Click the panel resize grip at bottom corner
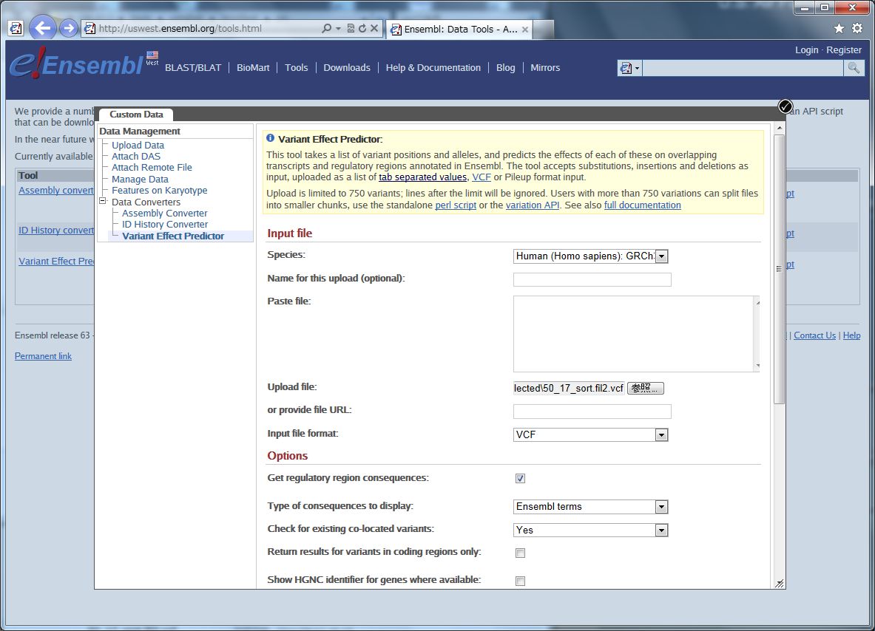Viewport: 875px width, 631px height. [x=780, y=583]
